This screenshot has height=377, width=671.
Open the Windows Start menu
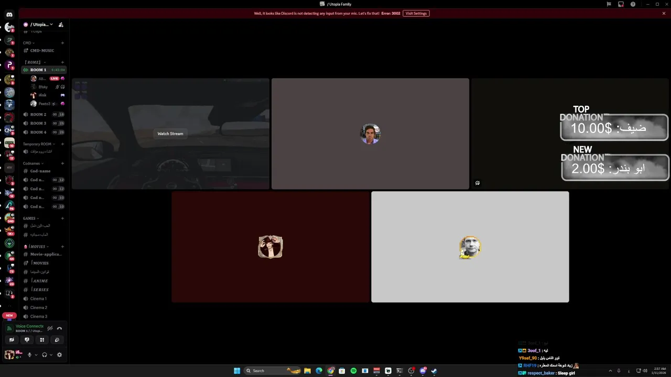pyautogui.click(x=237, y=371)
